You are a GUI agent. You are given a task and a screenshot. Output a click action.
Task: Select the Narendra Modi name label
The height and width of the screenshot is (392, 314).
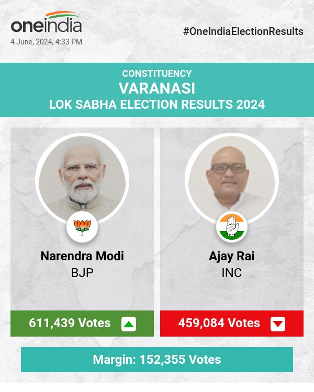(82, 257)
